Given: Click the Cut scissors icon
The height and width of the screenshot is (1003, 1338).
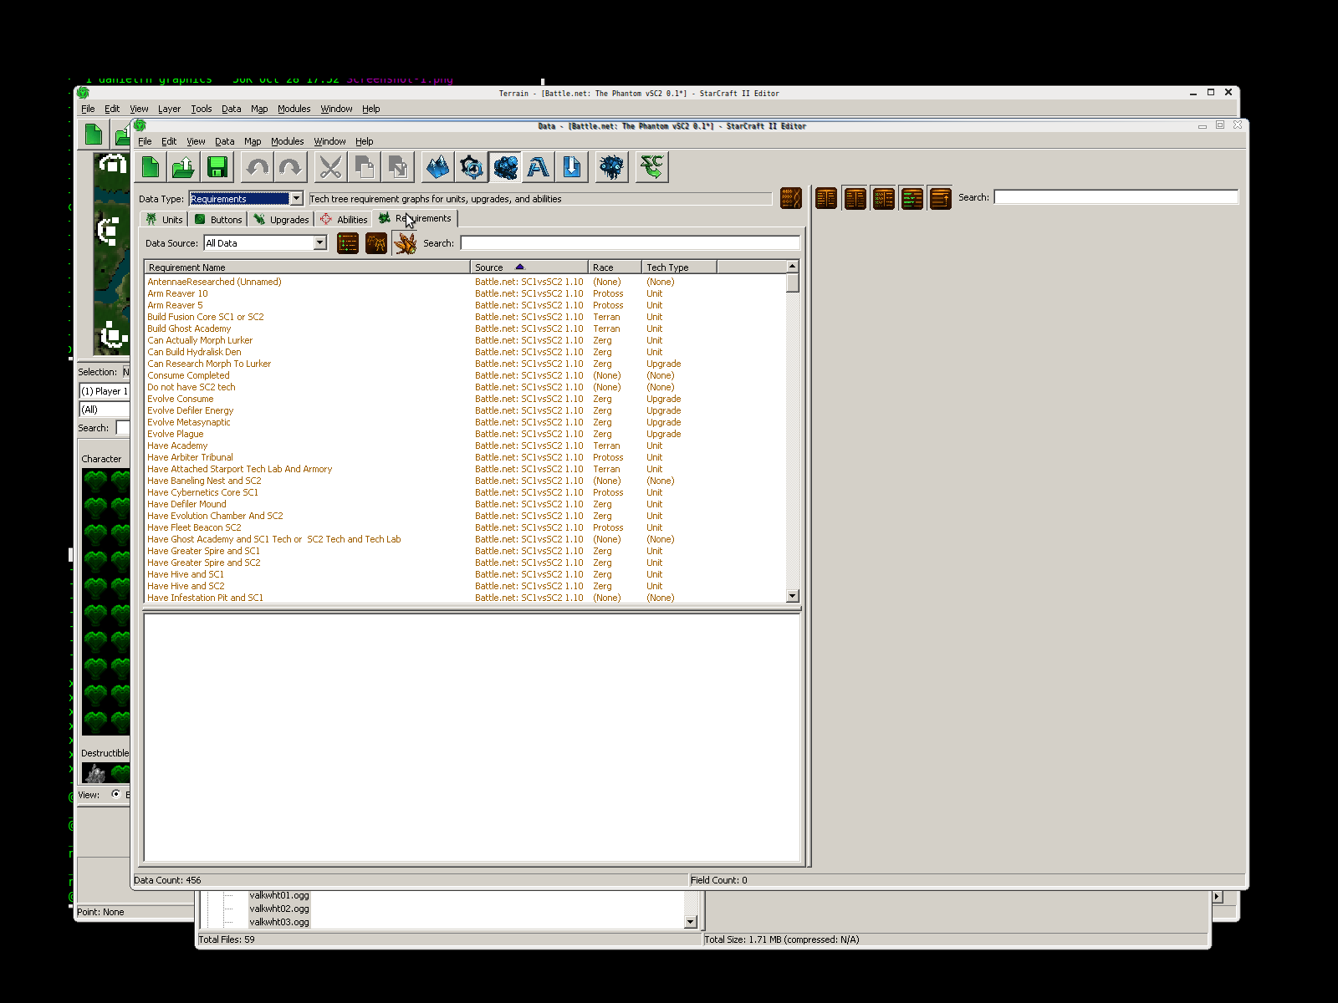Looking at the screenshot, I should click(x=330, y=168).
